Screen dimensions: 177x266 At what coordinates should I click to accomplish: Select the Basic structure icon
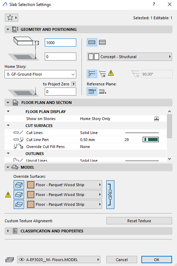click(x=92, y=42)
